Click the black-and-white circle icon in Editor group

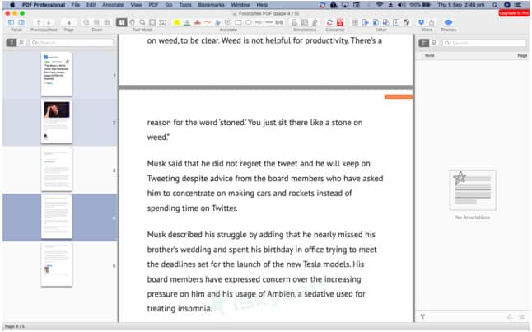[407, 22]
